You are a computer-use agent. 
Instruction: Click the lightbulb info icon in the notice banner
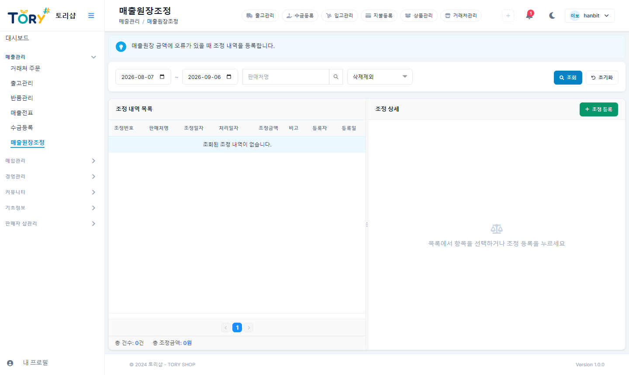121,46
